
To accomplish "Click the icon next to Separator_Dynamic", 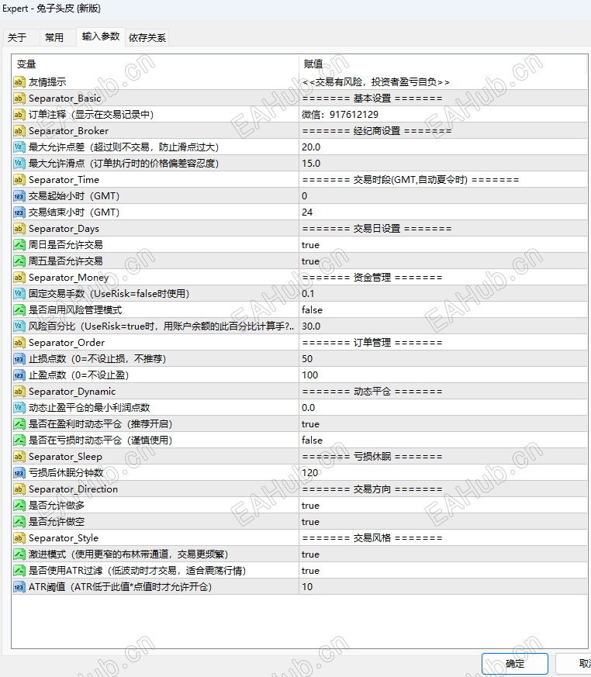I will [x=19, y=392].
